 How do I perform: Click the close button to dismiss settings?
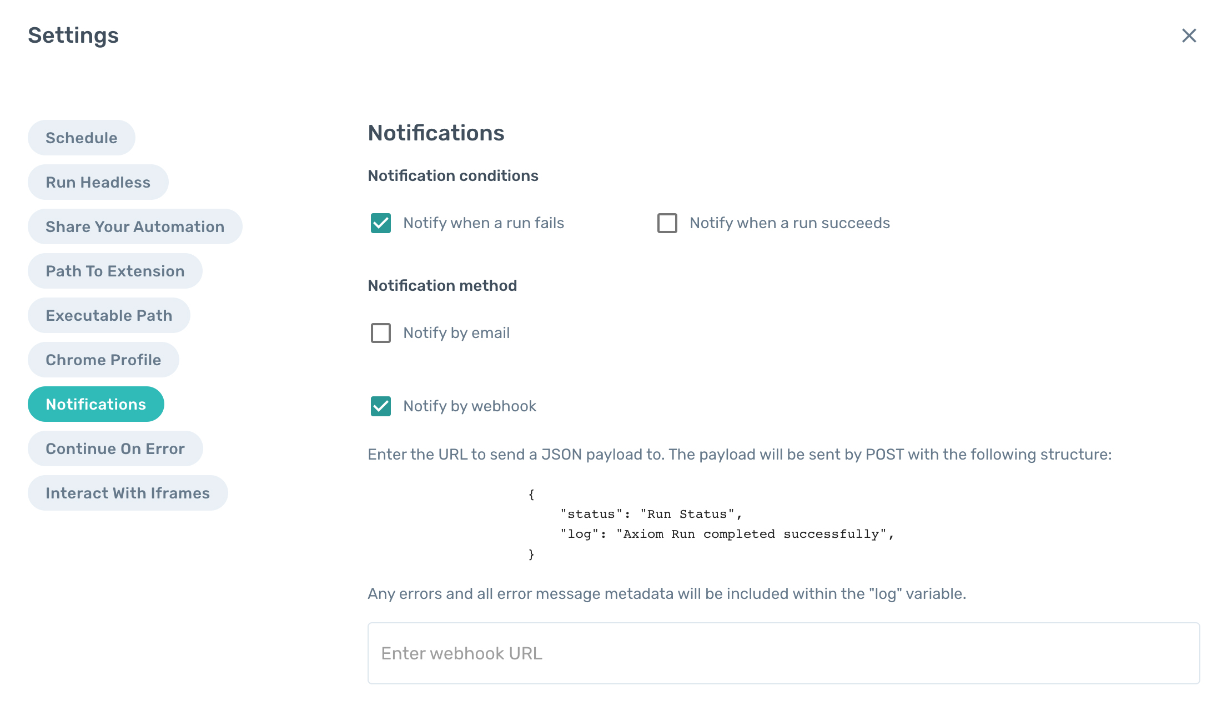(1188, 34)
